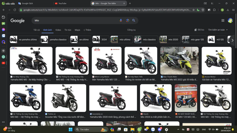The height and width of the screenshot is (133, 237).
Task: Open Messenger from the sidebar
Action: click(3, 29)
